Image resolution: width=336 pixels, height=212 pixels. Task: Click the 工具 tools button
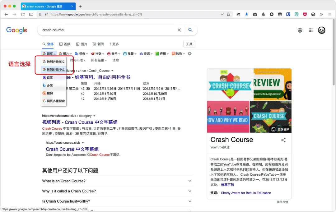(x=189, y=44)
